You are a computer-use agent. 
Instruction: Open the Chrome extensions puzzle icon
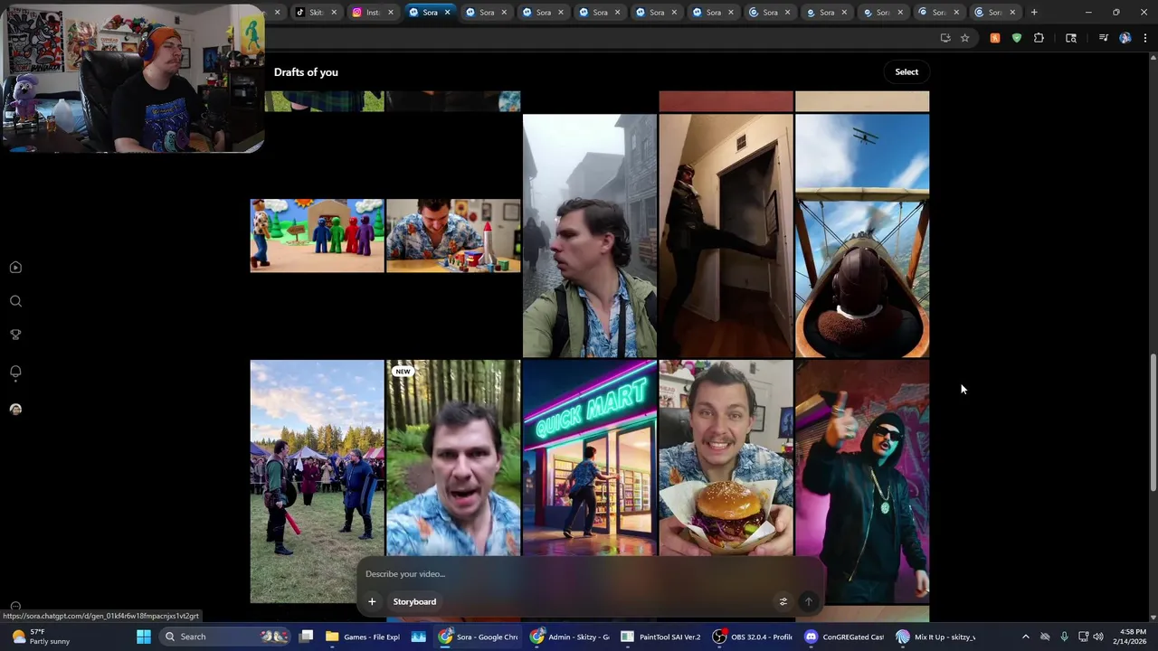coord(1039,38)
